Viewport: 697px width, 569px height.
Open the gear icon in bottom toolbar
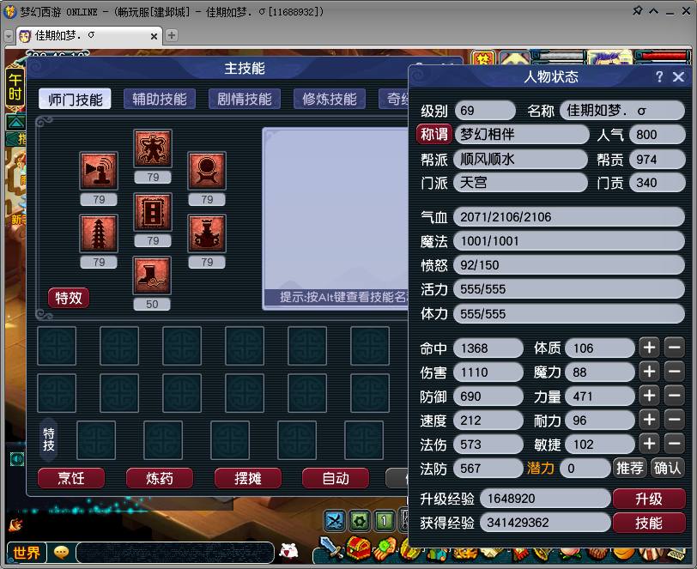click(x=359, y=519)
